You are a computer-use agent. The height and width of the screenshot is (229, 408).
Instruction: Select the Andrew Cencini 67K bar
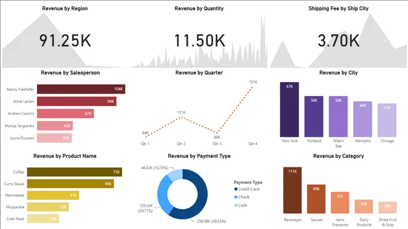[x=65, y=113]
